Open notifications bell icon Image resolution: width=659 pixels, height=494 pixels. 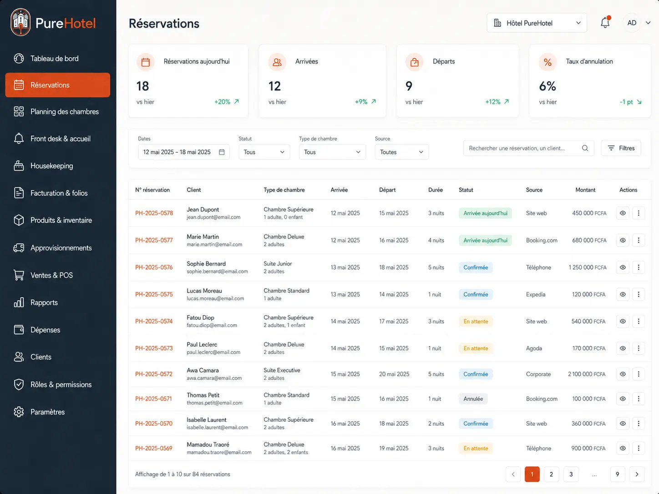point(605,23)
